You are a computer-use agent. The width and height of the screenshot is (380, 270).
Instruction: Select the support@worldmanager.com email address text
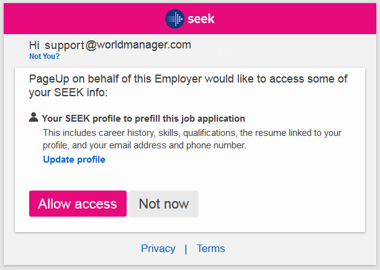[118, 45]
